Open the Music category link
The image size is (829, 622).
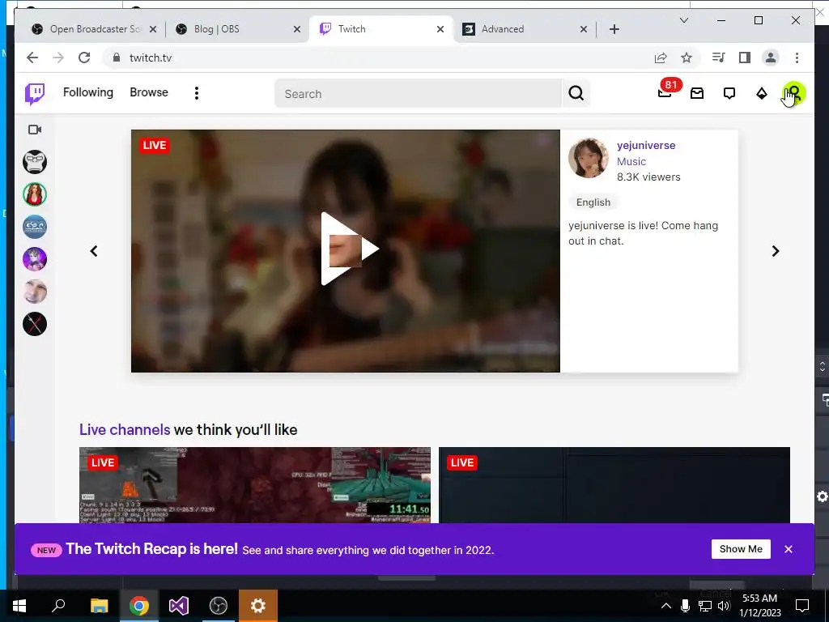(631, 161)
